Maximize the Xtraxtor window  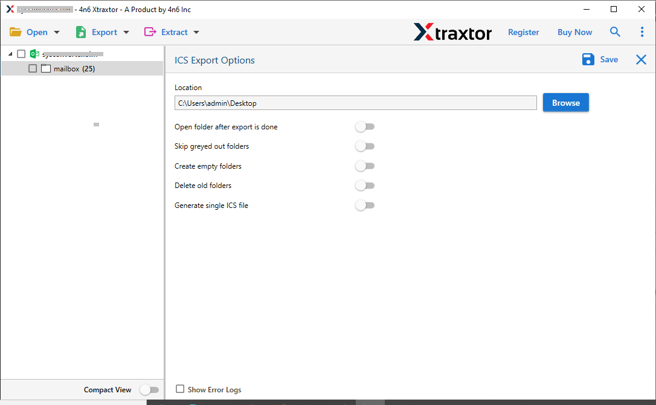click(x=613, y=9)
